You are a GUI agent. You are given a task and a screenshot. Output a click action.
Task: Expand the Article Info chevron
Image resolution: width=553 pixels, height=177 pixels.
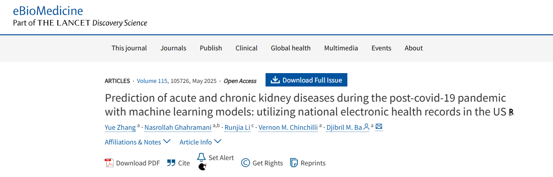click(x=218, y=141)
